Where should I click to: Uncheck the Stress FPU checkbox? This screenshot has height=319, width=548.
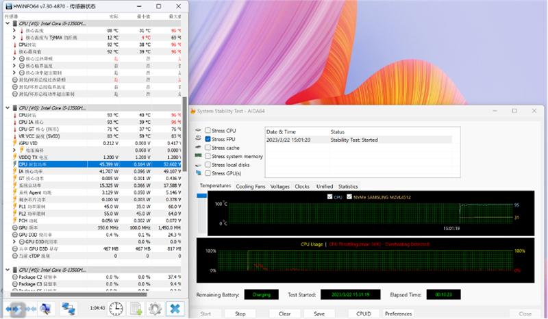(x=208, y=139)
